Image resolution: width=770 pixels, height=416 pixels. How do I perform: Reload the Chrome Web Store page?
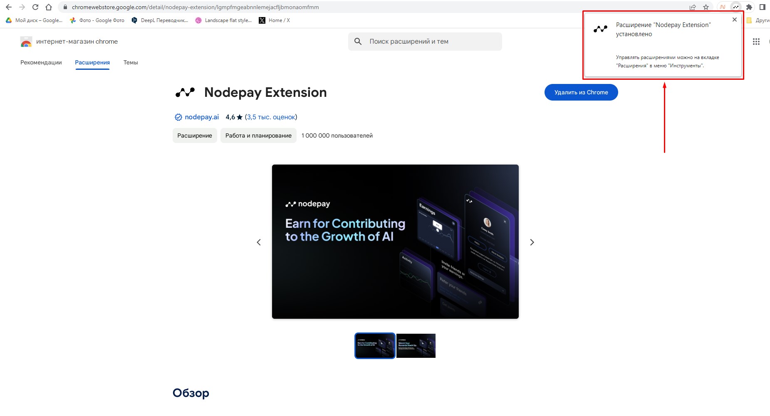[x=35, y=7]
